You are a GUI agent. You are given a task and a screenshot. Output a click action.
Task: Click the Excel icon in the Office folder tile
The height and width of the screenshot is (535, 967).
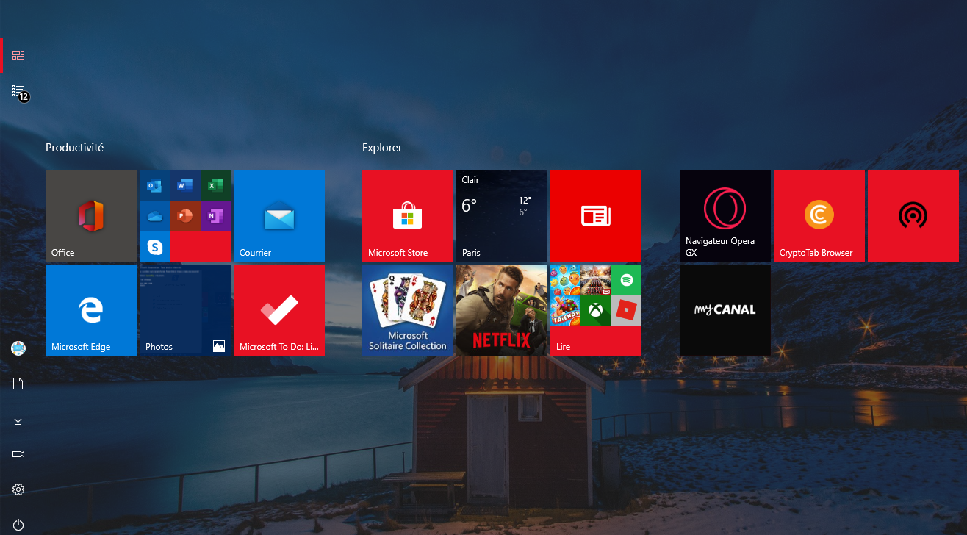pyautogui.click(x=215, y=185)
